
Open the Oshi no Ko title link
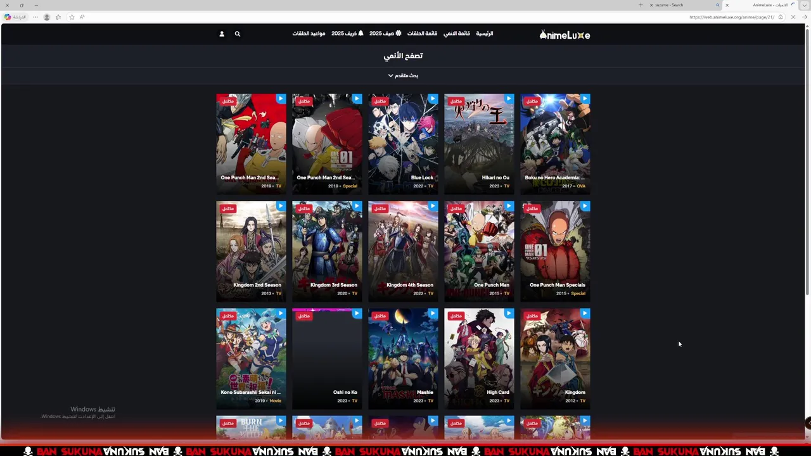coord(345,393)
